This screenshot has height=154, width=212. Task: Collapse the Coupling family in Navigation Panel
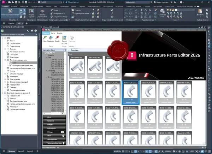46,71
